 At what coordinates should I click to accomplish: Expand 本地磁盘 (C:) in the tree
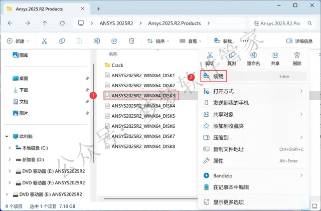[10, 148]
